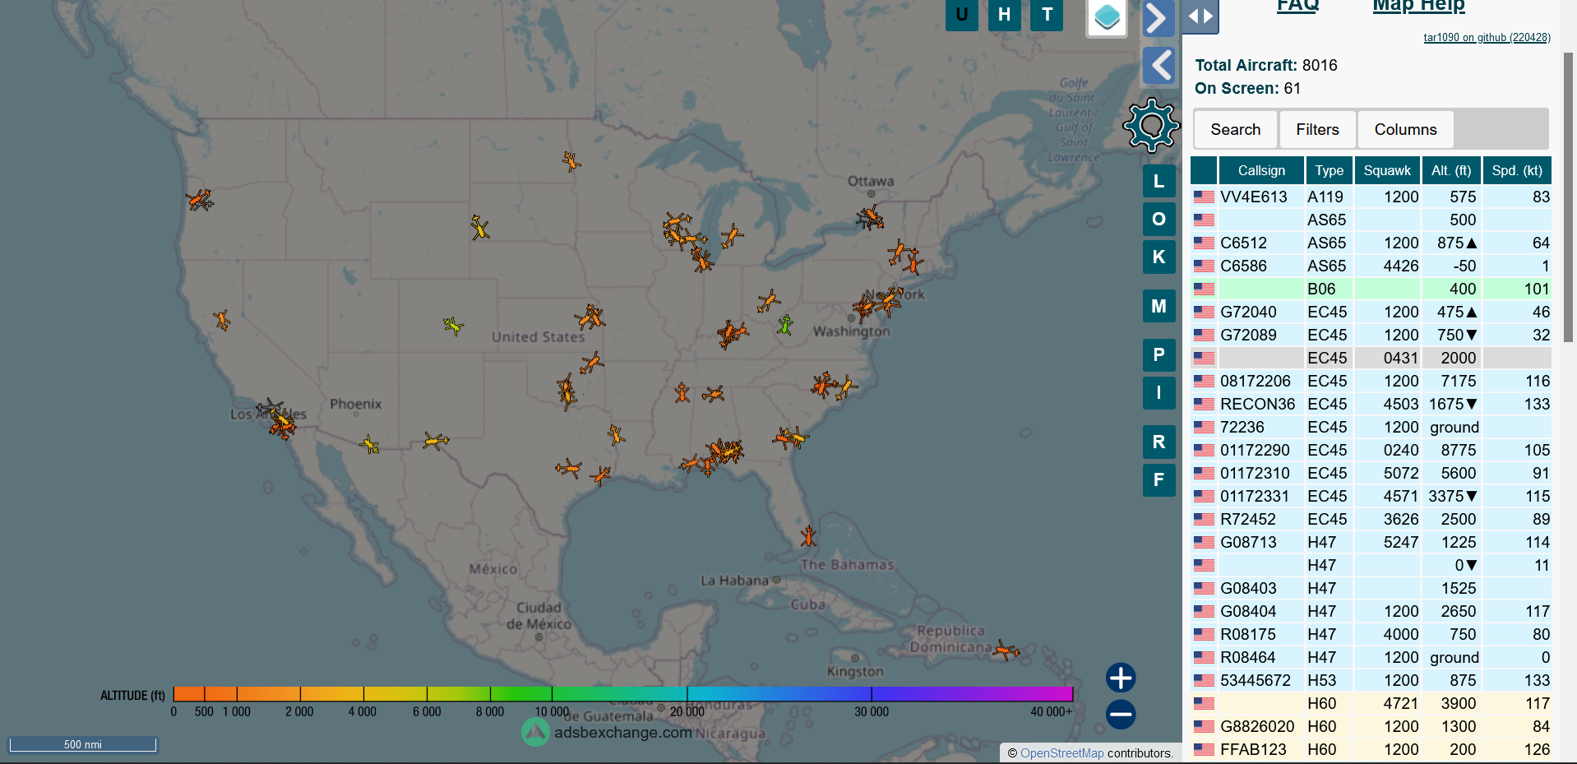Select the G72040 aircraft row
The width and height of the screenshot is (1577, 764).
[1371, 312]
